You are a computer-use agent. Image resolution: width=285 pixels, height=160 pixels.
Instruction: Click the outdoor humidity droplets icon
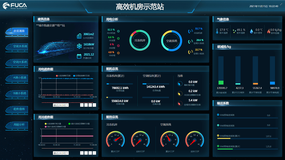234,31
